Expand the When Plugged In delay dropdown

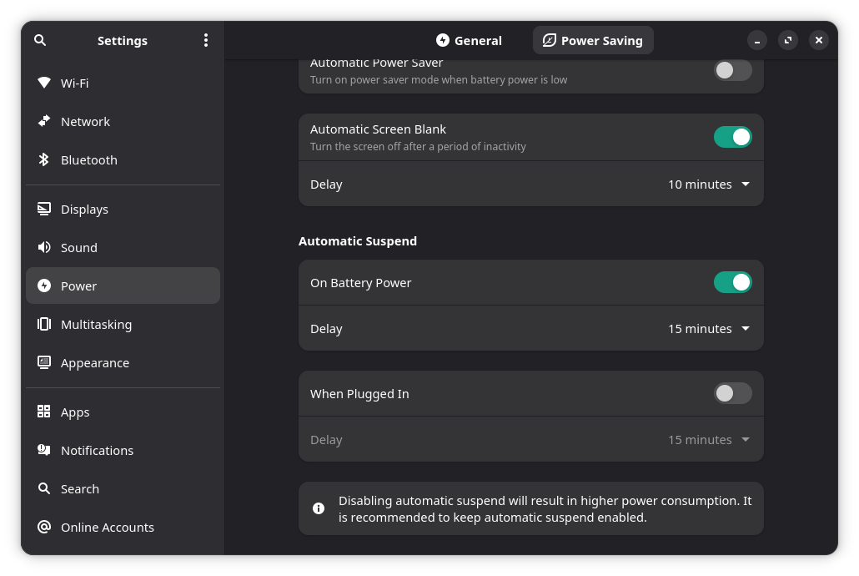point(709,440)
